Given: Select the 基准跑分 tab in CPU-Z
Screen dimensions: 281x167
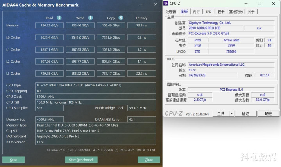Looking at the screenshot, I should click(236, 12).
